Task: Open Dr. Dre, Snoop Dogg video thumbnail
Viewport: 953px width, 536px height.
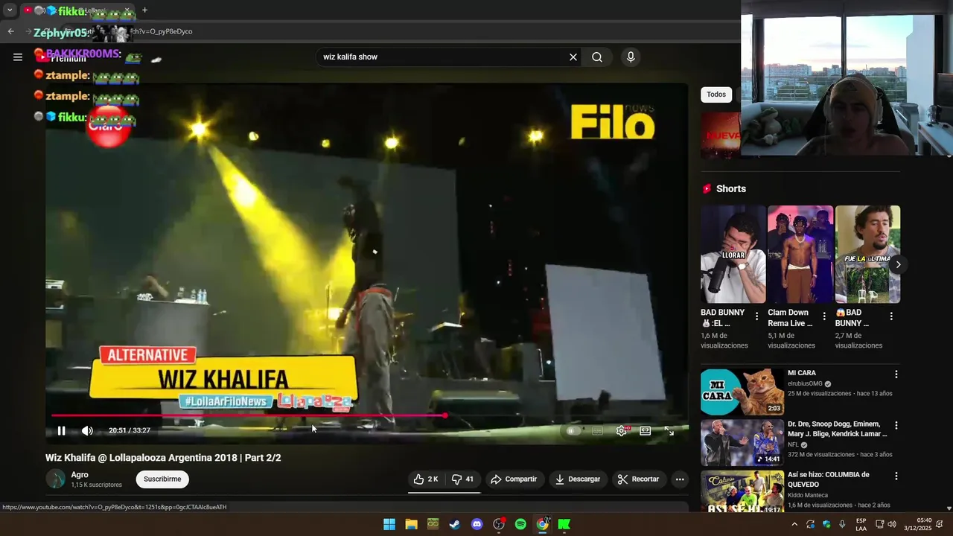Action: 742,443
